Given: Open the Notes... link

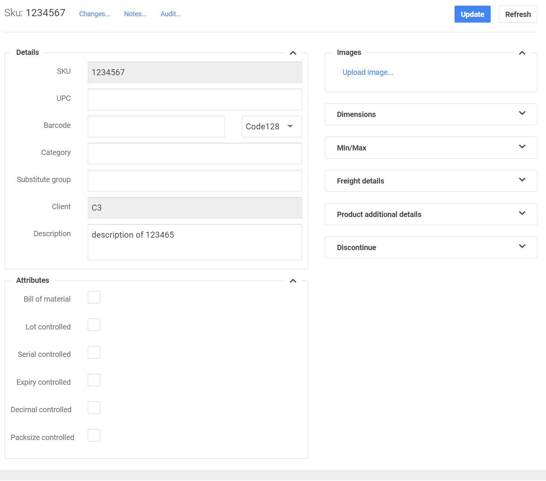Looking at the screenshot, I should [135, 14].
